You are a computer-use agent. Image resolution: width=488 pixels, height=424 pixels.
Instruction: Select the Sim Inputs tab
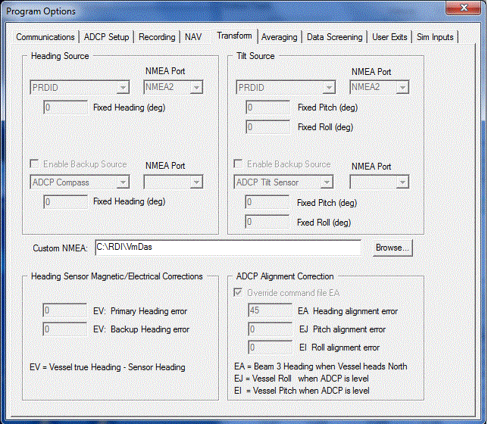coord(435,37)
